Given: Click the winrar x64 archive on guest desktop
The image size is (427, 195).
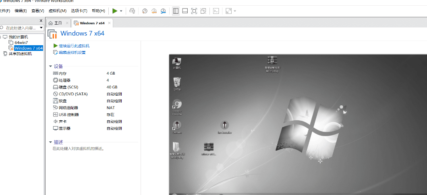Looking at the screenshot, I should tap(209, 149).
